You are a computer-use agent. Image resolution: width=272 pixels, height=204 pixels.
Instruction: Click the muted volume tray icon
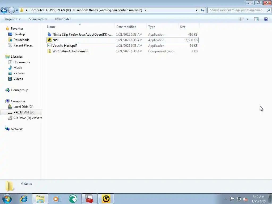pyautogui.click(x=245, y=199)
